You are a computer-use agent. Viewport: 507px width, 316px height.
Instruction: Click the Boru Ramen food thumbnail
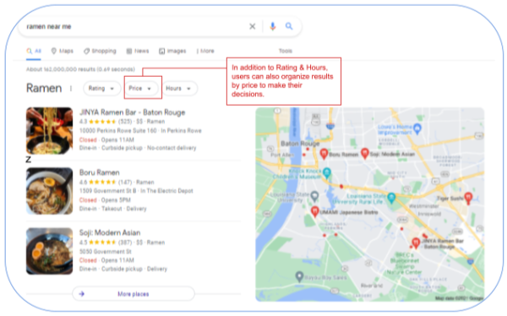pyautogui.click(x=50, y=191)
